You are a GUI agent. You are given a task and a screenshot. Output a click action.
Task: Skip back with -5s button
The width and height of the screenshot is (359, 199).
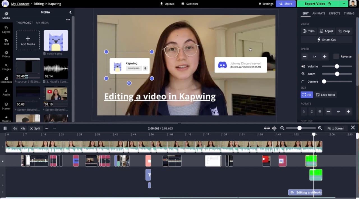(15, 128)
